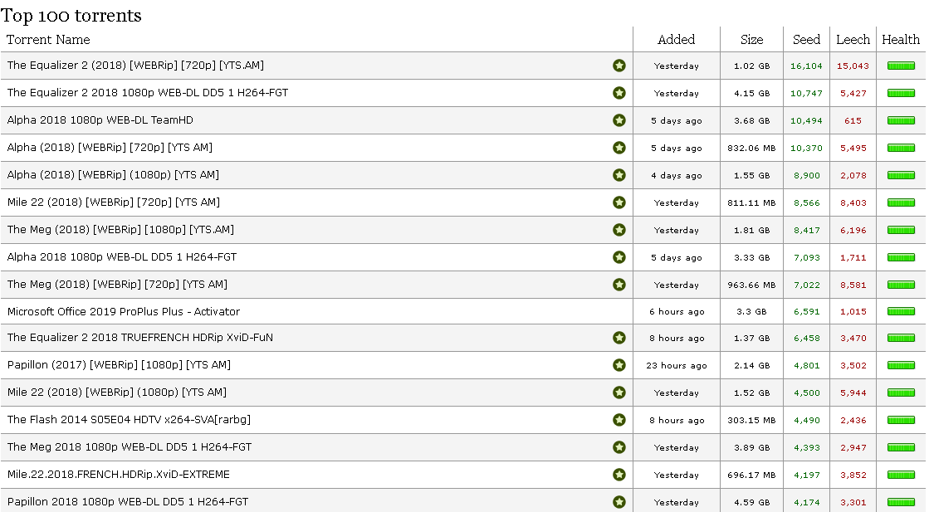Open The Equalizer 2 1080p WEB-DL H264-FGT torrent

click(x=148, y=93)
